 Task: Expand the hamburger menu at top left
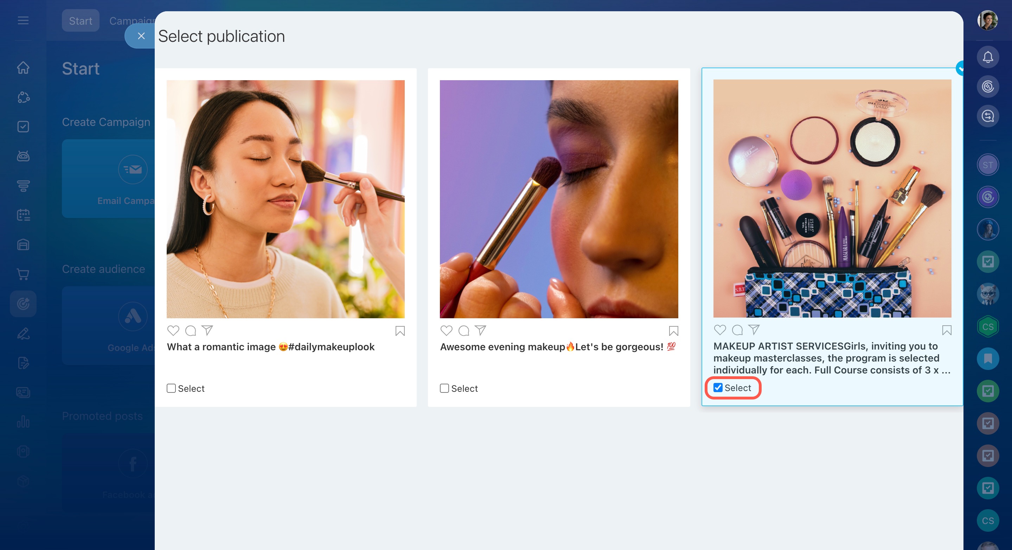[23, 20]
